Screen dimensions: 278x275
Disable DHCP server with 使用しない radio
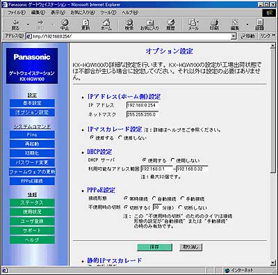point(172,160)
